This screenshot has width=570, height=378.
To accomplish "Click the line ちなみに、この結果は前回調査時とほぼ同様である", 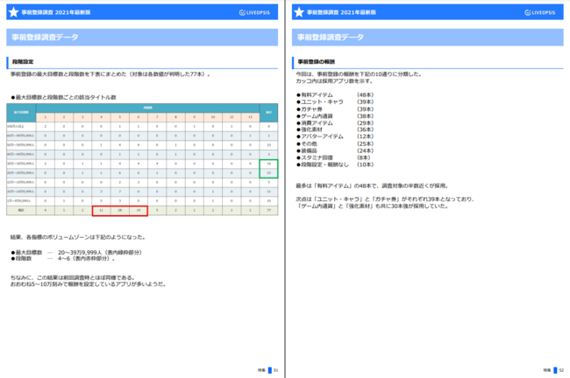I will 73,278.
